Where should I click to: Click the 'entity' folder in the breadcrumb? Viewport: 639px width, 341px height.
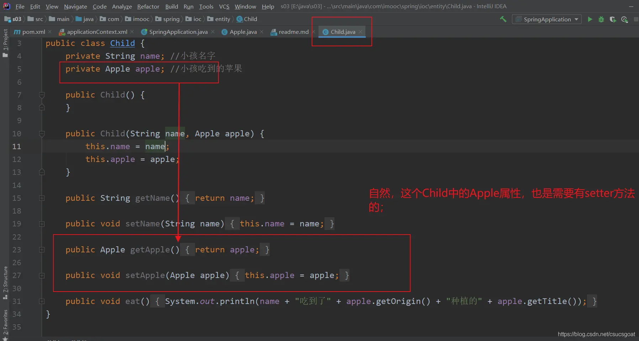pyautogui.click(x=222, y=19)
